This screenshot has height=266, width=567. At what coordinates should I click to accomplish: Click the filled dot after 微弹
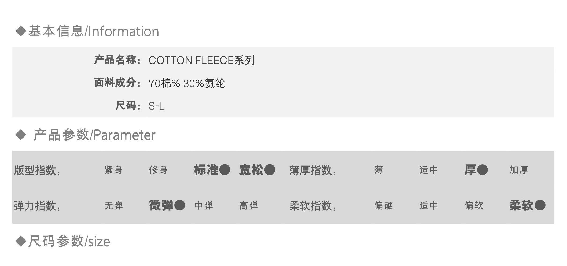coord(179,205)
